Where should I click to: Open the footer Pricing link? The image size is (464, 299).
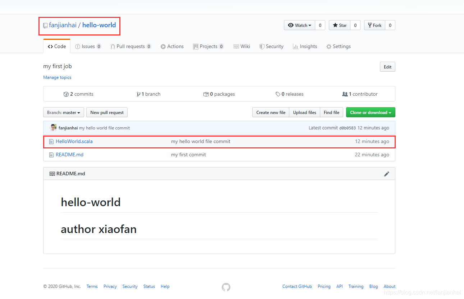pyautogui.click(x=324, y=286)
